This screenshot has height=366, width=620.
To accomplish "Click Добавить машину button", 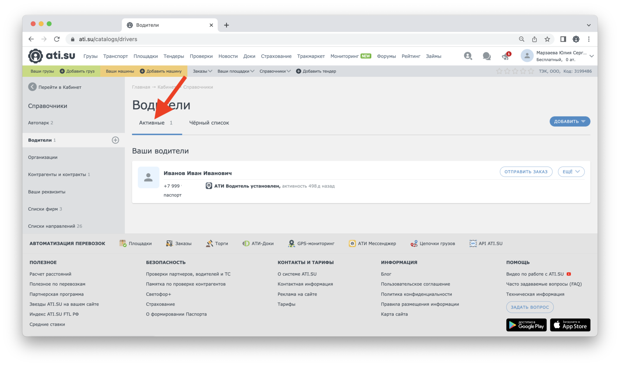I will (x=161, y=71).
